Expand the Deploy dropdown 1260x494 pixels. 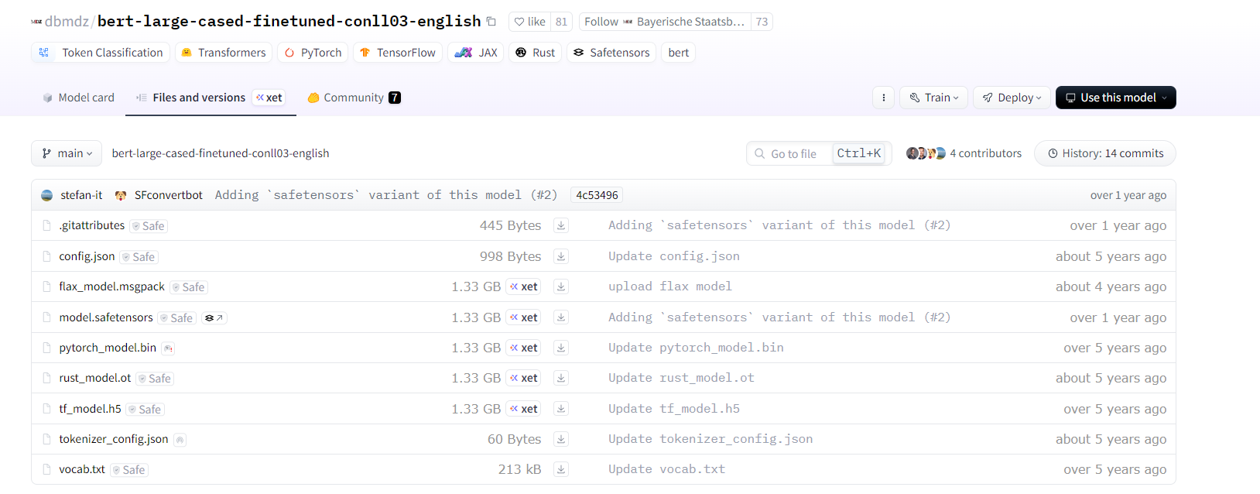[x=1012, y=98]
